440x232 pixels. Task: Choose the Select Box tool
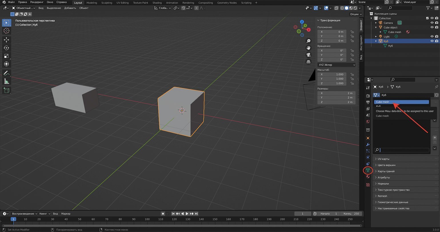coord(6,23)
